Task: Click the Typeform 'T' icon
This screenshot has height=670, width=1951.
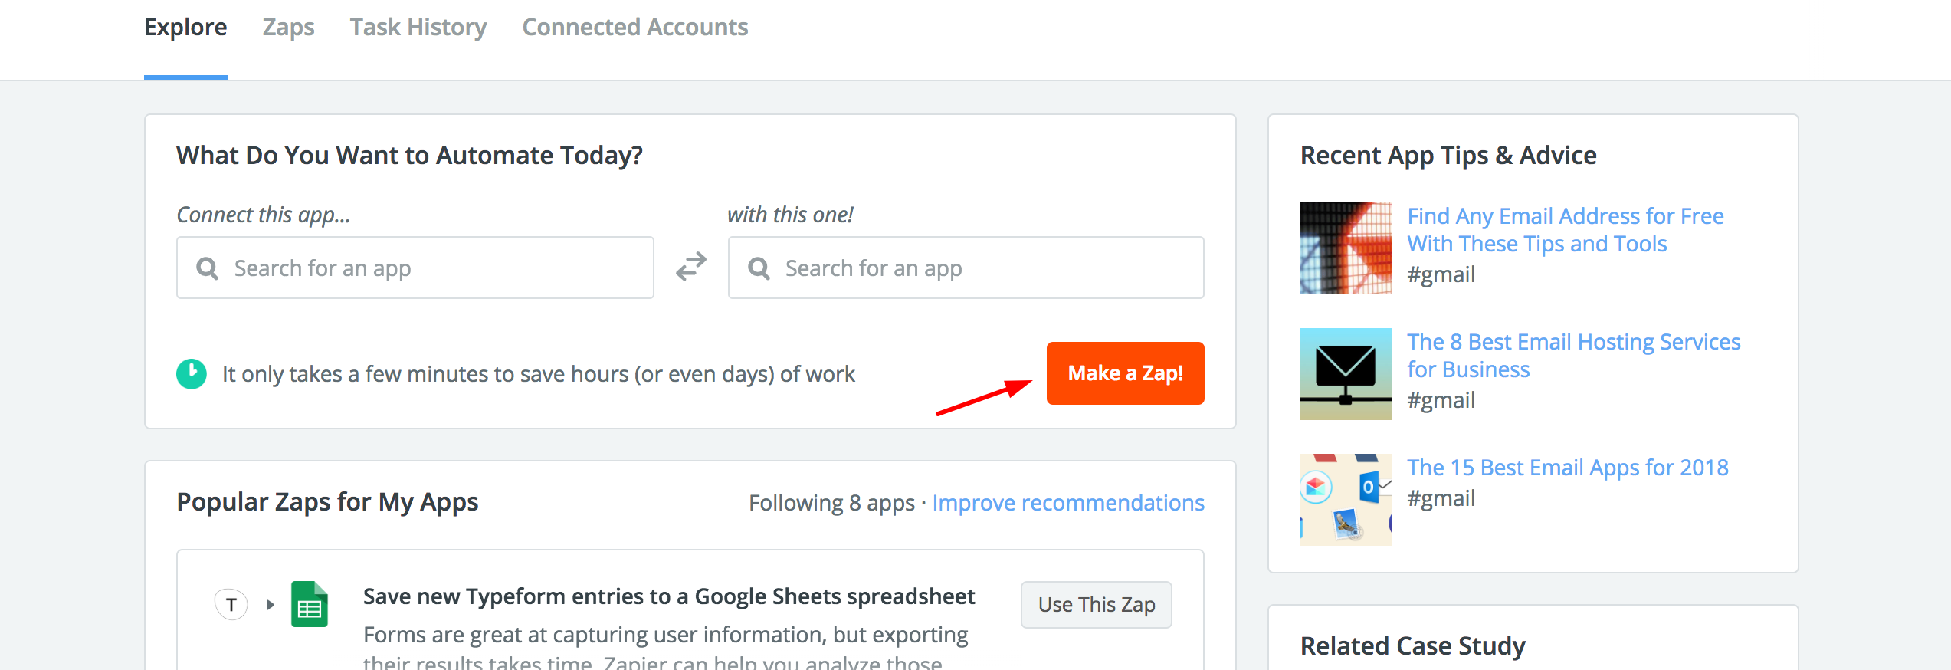Action: (231, 605)
